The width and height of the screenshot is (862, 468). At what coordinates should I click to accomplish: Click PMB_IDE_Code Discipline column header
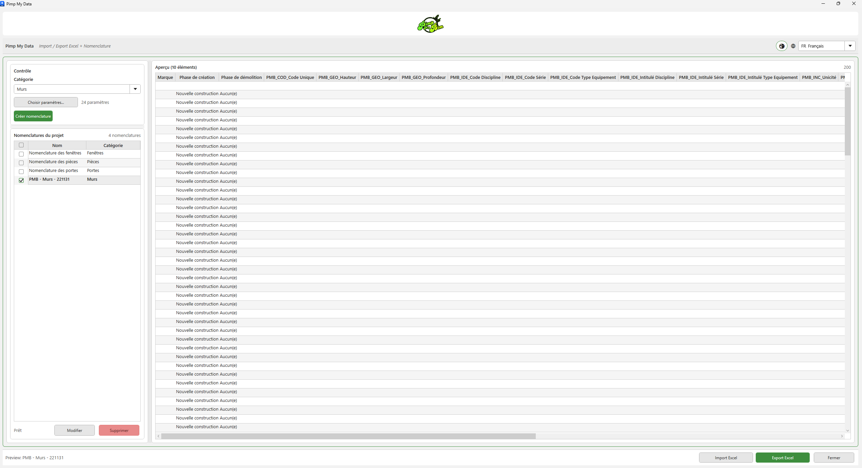[475, 78]
